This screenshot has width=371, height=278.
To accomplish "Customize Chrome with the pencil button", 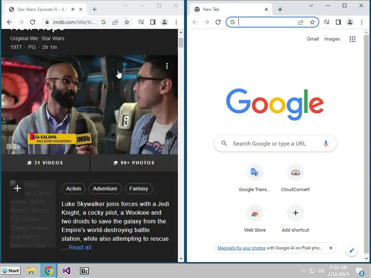I will tap(351, 250).
